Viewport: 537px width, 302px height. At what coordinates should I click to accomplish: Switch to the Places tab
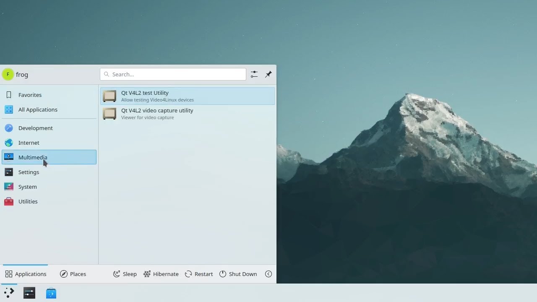click(73, 274)
